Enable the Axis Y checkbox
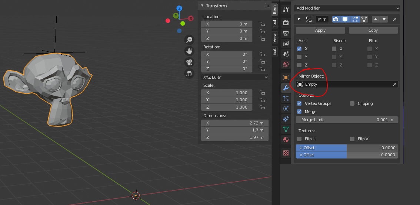Viewport: 420px width, 205px height. point(299,57)
